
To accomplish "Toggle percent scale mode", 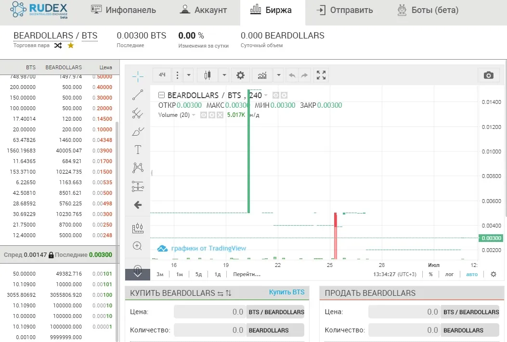I will pyautogui.click(x=431, y=274).
